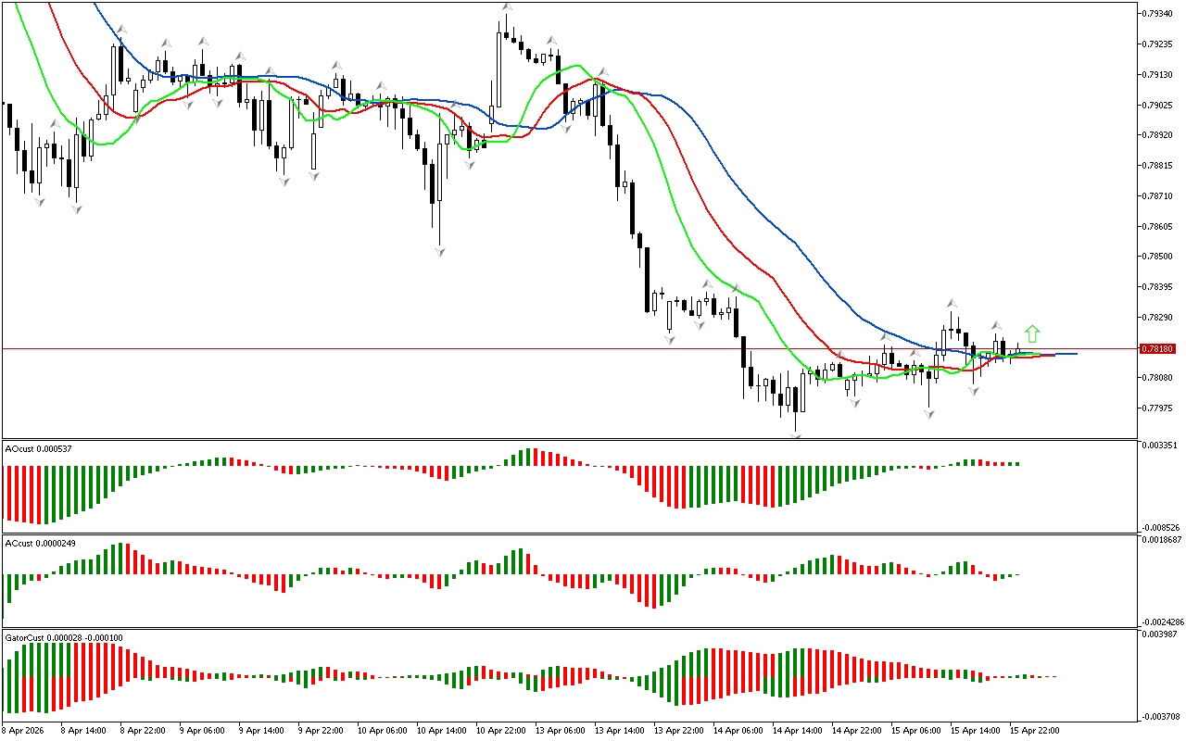The width and height of the screenshot is (1186, 741).
Task: Click the green up-arrow buy signal
Action: [x=1032, y=333]
